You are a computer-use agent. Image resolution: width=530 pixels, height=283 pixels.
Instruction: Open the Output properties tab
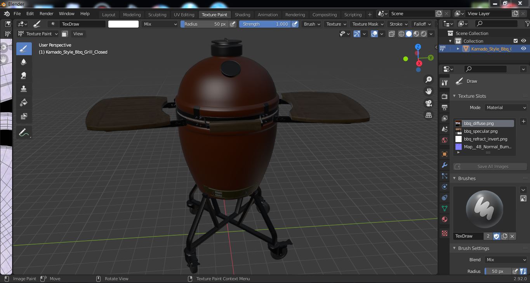pyautogui.click(x=445, y=107)
